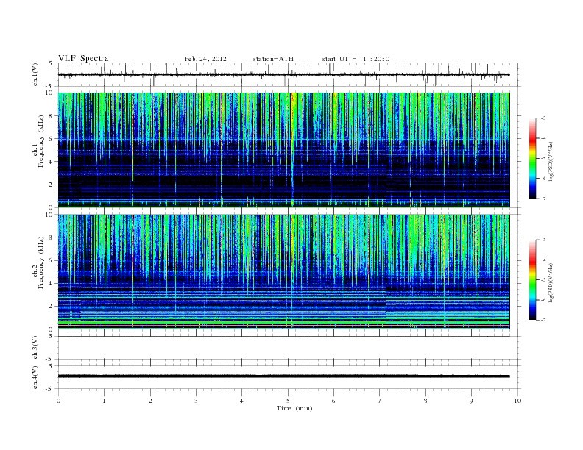Select the "ch.3(V)" axis label
Viewport: 583px width, 450px height.
(x=35, y=348)
